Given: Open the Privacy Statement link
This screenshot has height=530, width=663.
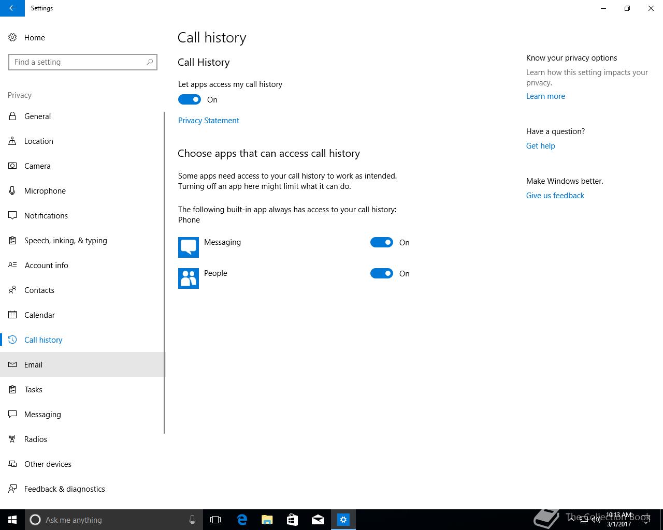Looking at the screenshot, I should 209,121.
